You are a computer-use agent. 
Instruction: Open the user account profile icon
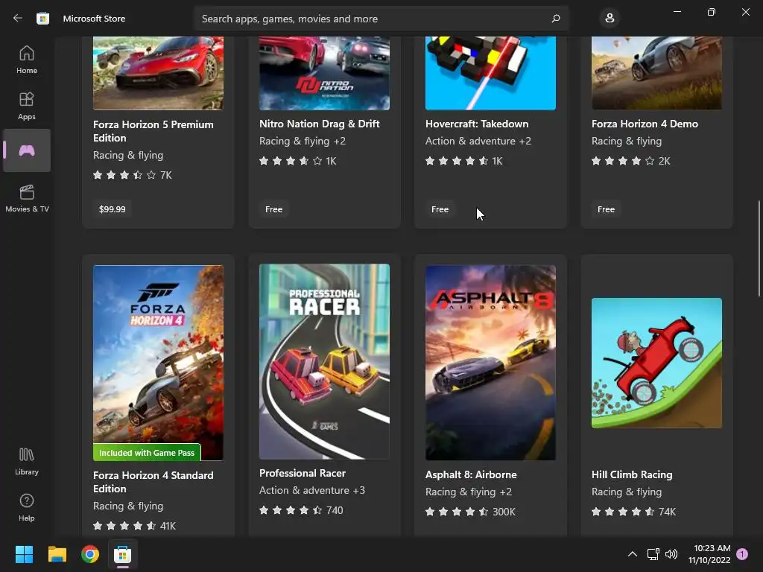610,19
